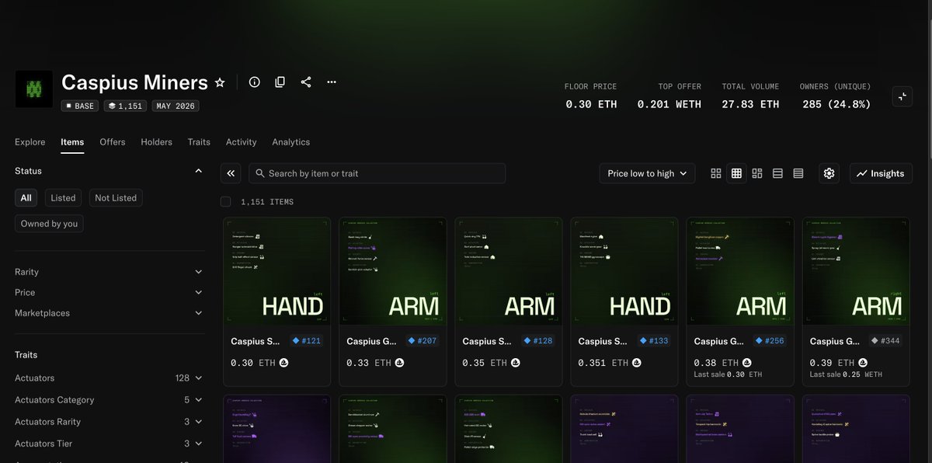Click the 0.30 ETH floor price value
Viewport: 932px width, 463px height.
tap(591, 104)
